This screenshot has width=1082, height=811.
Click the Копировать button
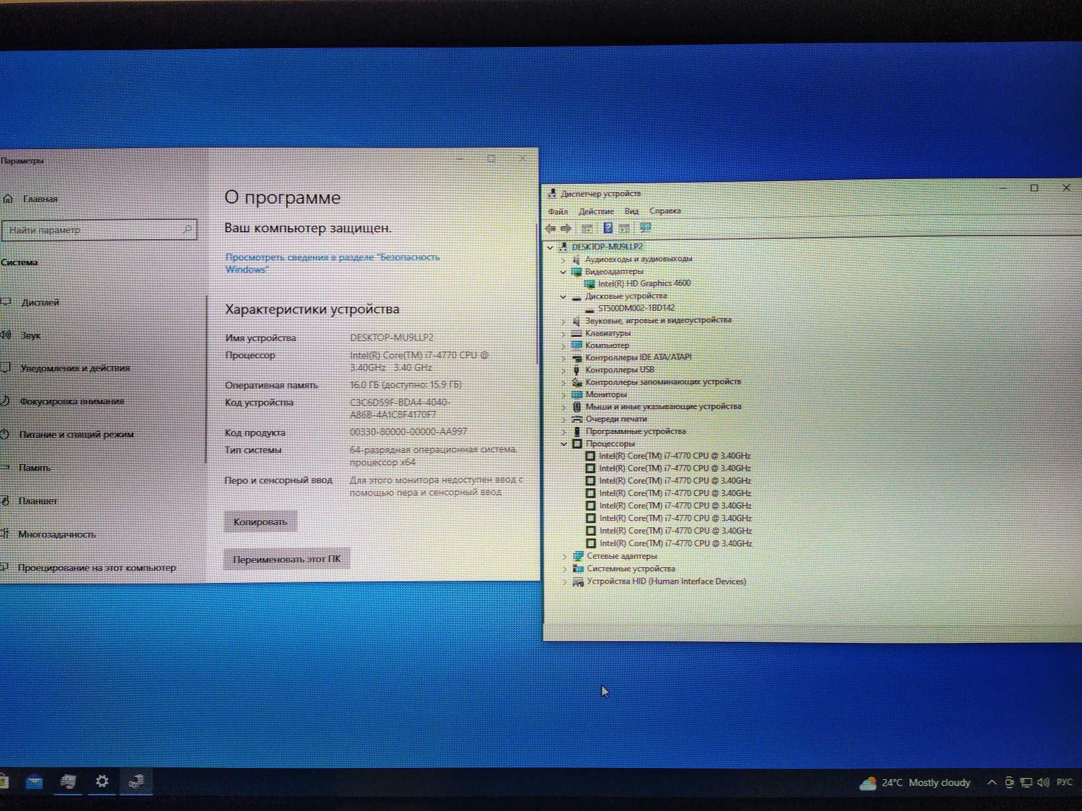260,522
